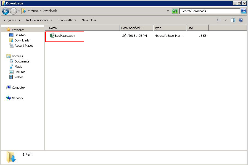This screenshot has width=248, height=165.
Task: Click the Downloads folder icon in details pane
Action: pos(11,157)
